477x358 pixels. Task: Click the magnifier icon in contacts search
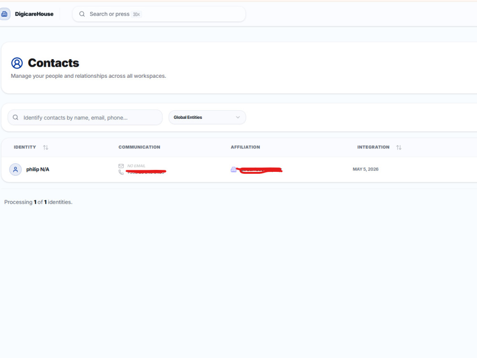pyautogui.click(x=16, y=117)
